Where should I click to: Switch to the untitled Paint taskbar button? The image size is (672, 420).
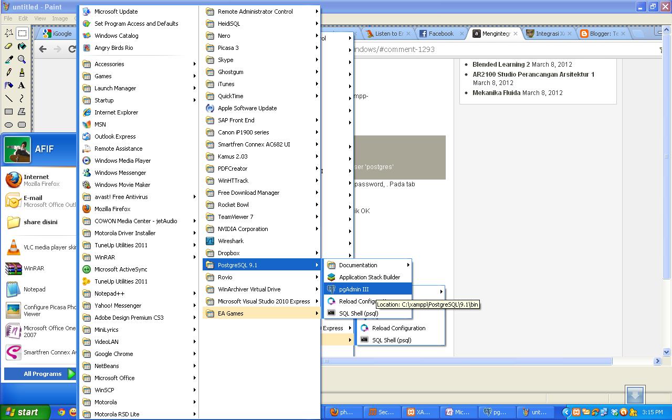coord(535,412)
